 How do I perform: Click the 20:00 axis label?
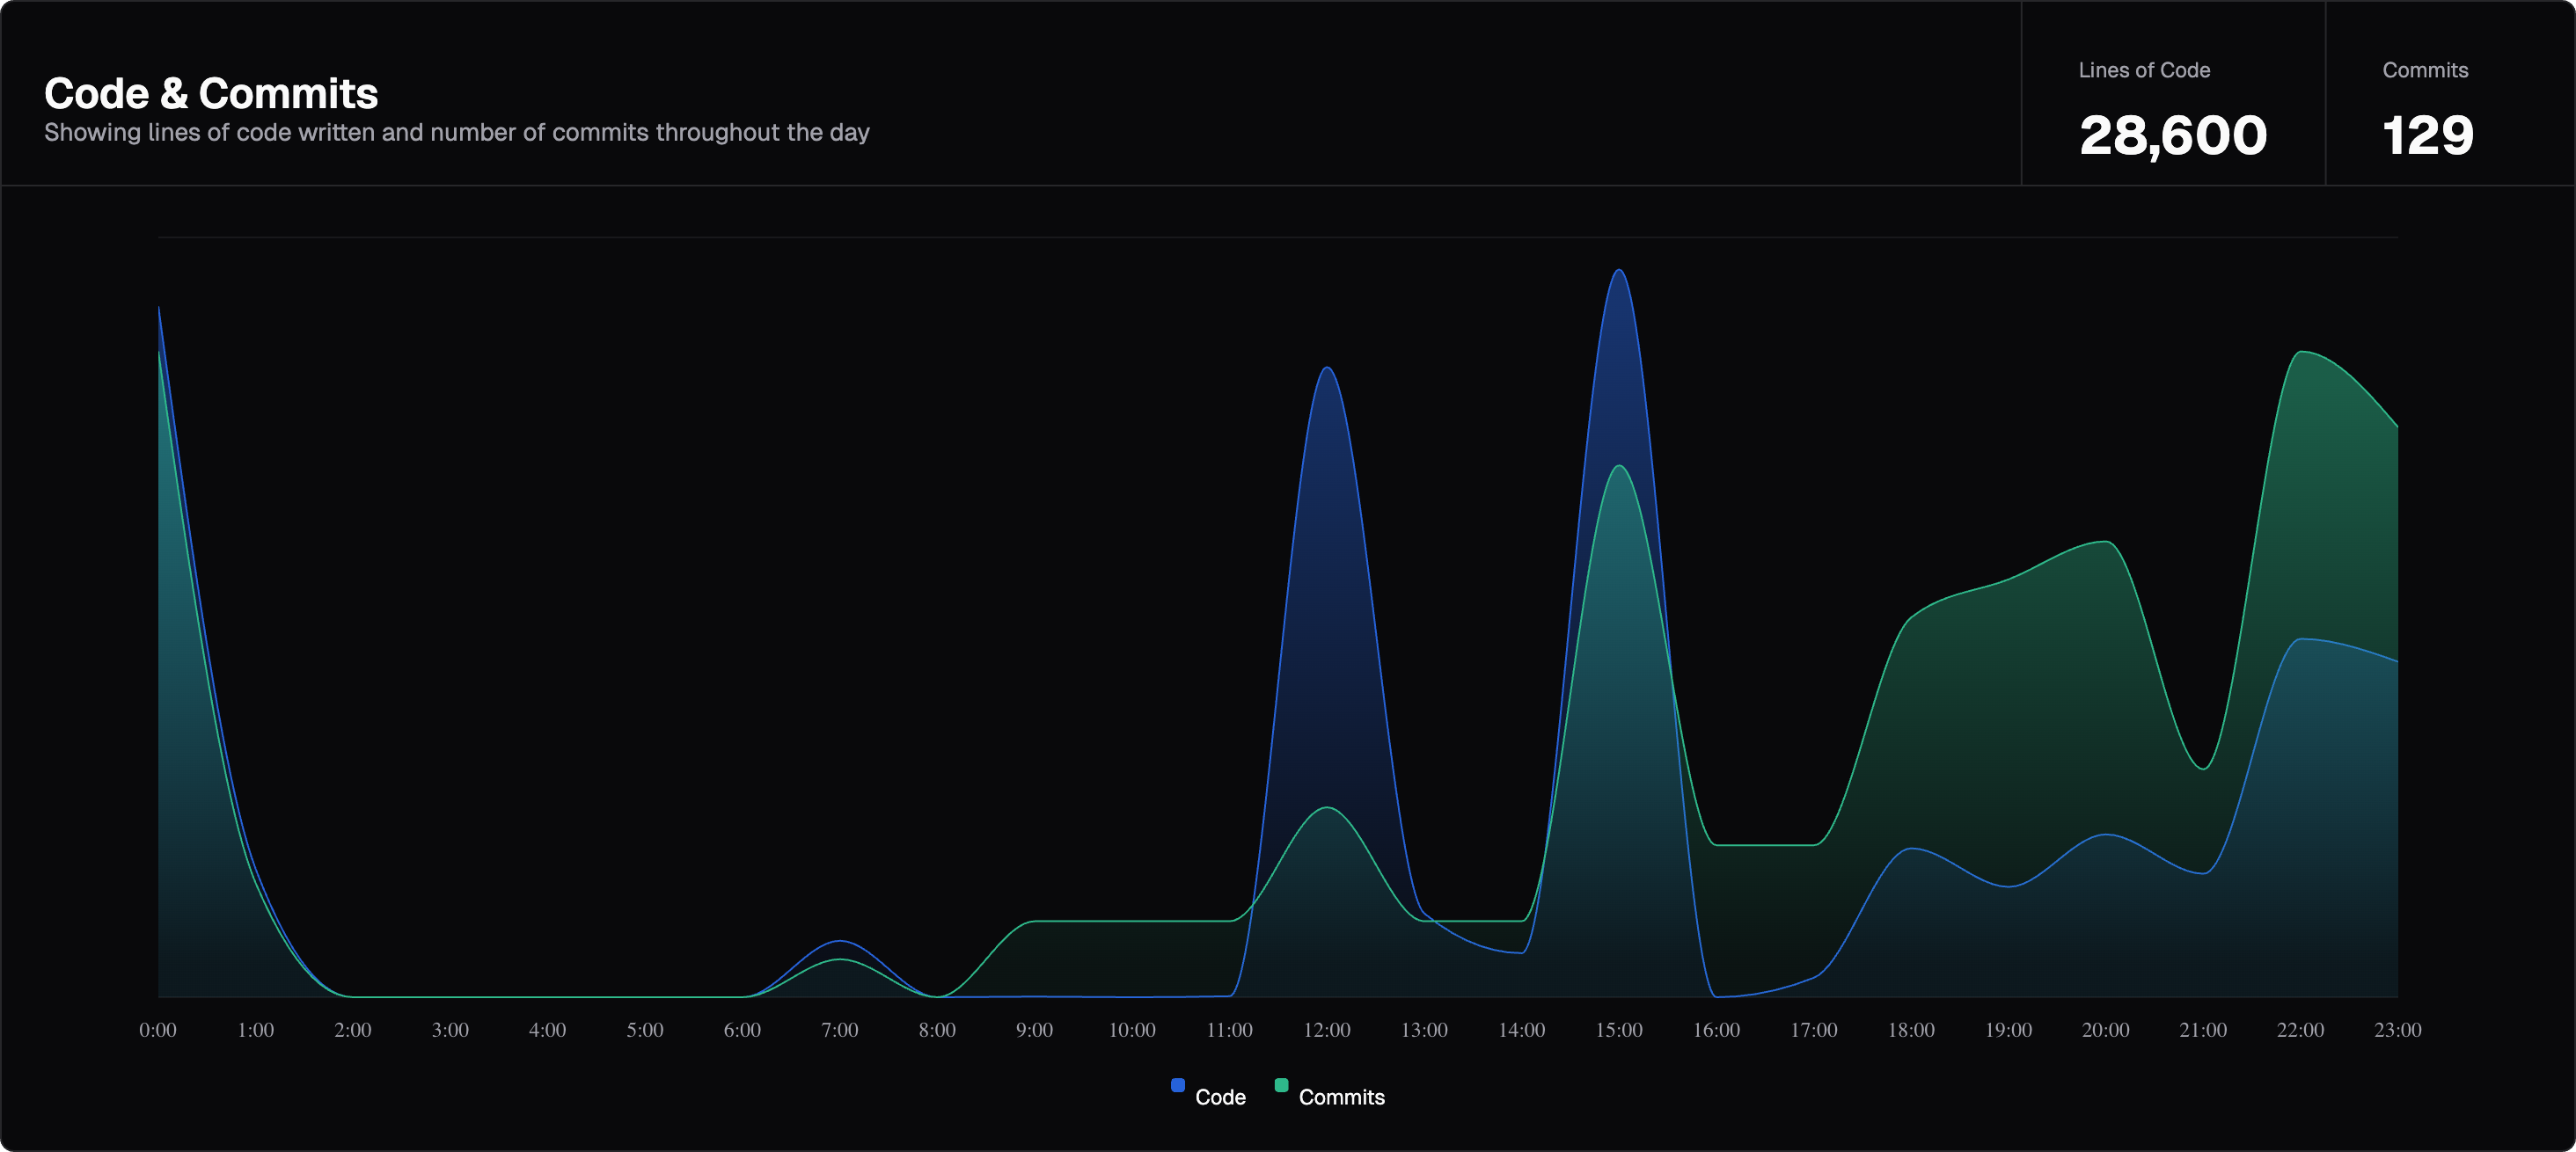tap(2105, 1030)
